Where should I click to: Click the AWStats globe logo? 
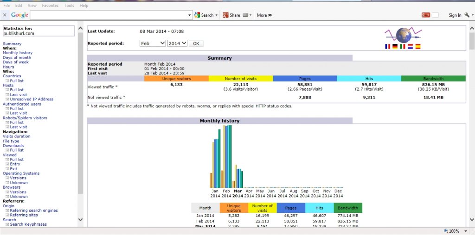click(x=403, y=35)
